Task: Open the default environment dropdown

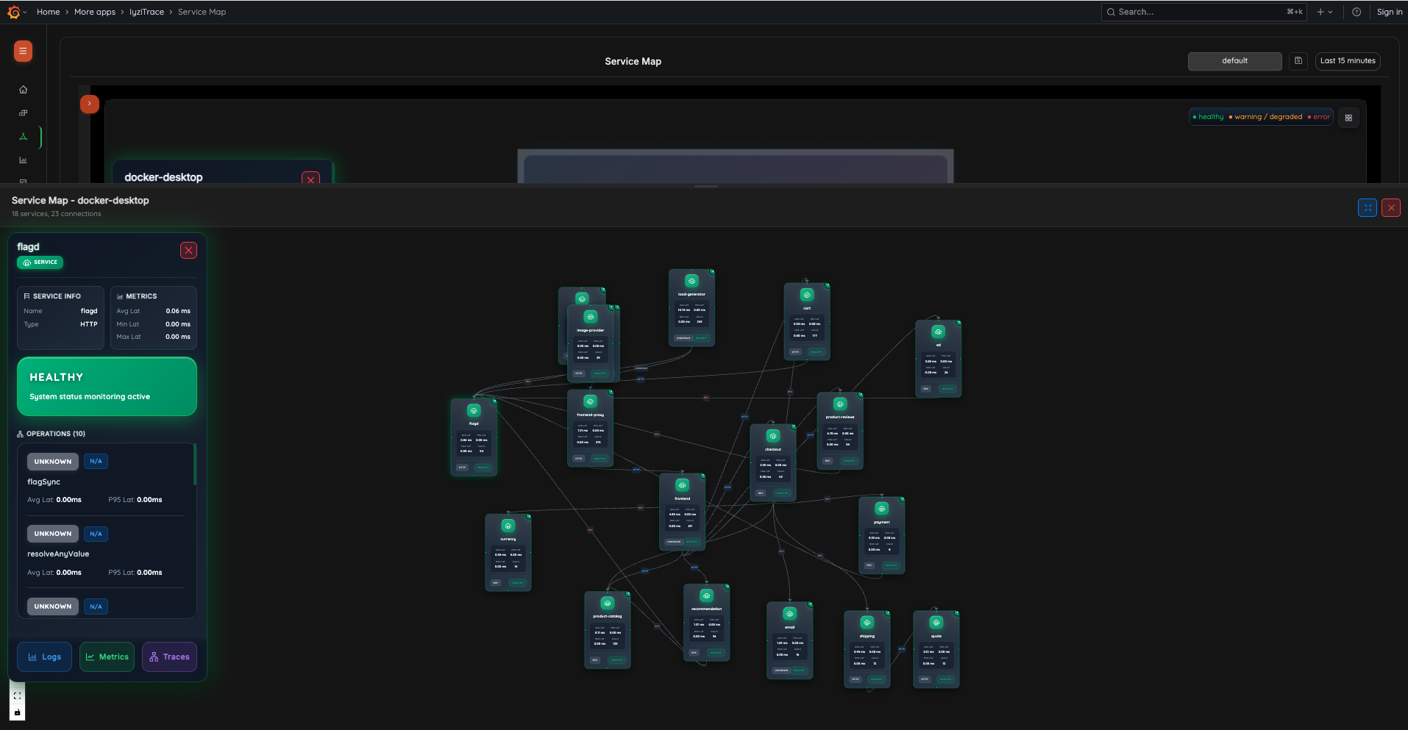Action: [x=1234, y=61]
